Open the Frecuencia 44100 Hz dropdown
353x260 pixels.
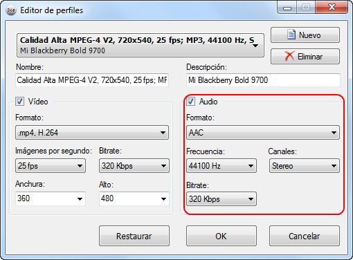pyautogui.click(x=221, y=166)
